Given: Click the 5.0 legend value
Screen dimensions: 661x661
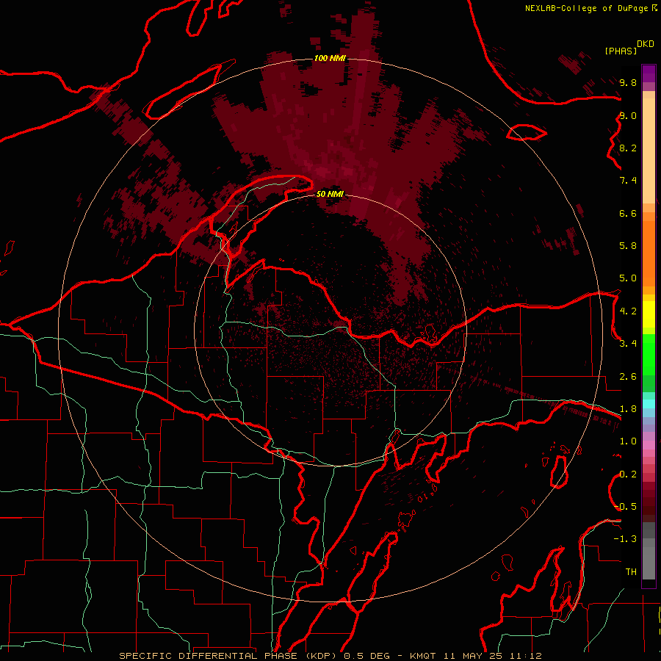Looking at the screenshot, I should tap(628, 278).
